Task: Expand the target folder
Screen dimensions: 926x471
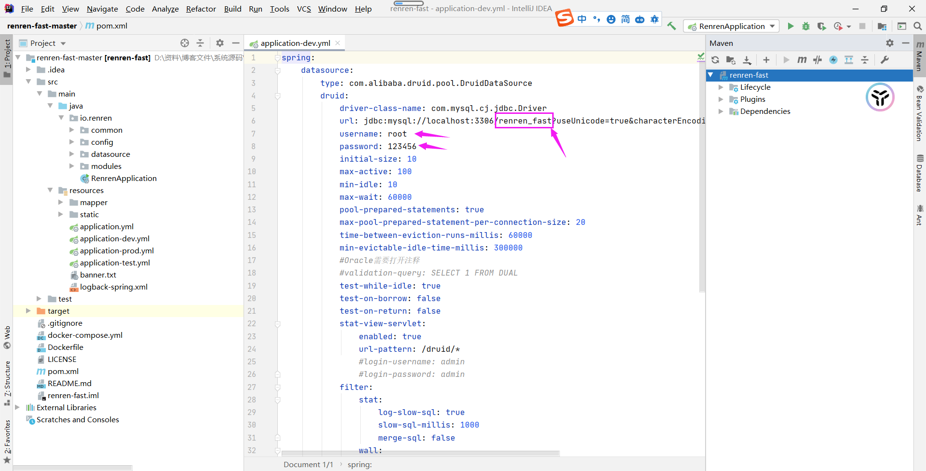Action: [28, 311]
